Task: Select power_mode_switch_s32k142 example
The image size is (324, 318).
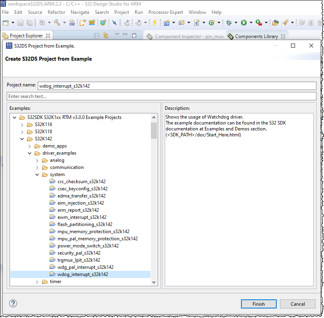Action: coord(88,245)
